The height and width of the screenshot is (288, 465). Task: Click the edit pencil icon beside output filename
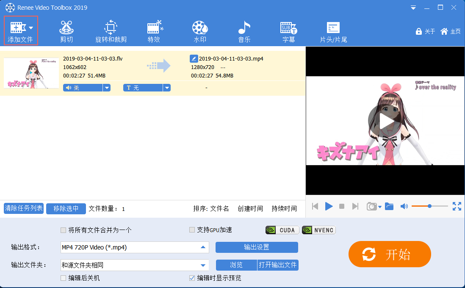(194, 58)
